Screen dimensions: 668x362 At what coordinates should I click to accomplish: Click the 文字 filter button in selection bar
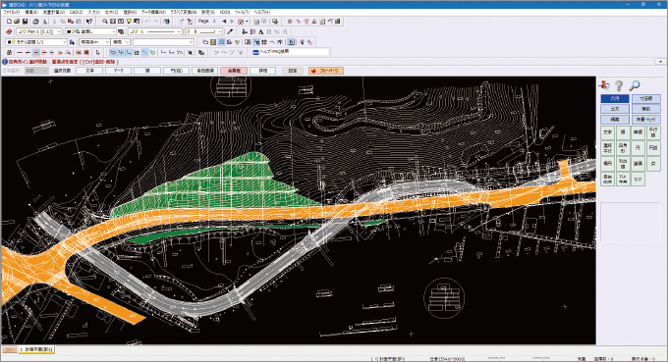[x=89, y=71]
